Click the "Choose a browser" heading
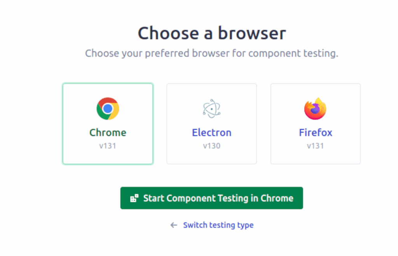This screenshot has height=256, width=398. pos(211,33)
